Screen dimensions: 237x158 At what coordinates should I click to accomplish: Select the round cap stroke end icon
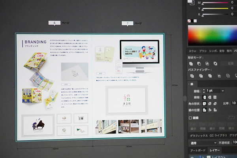coord(210,97)
